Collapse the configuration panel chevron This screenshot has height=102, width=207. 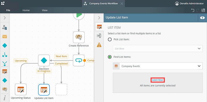(x=99, y=18)
